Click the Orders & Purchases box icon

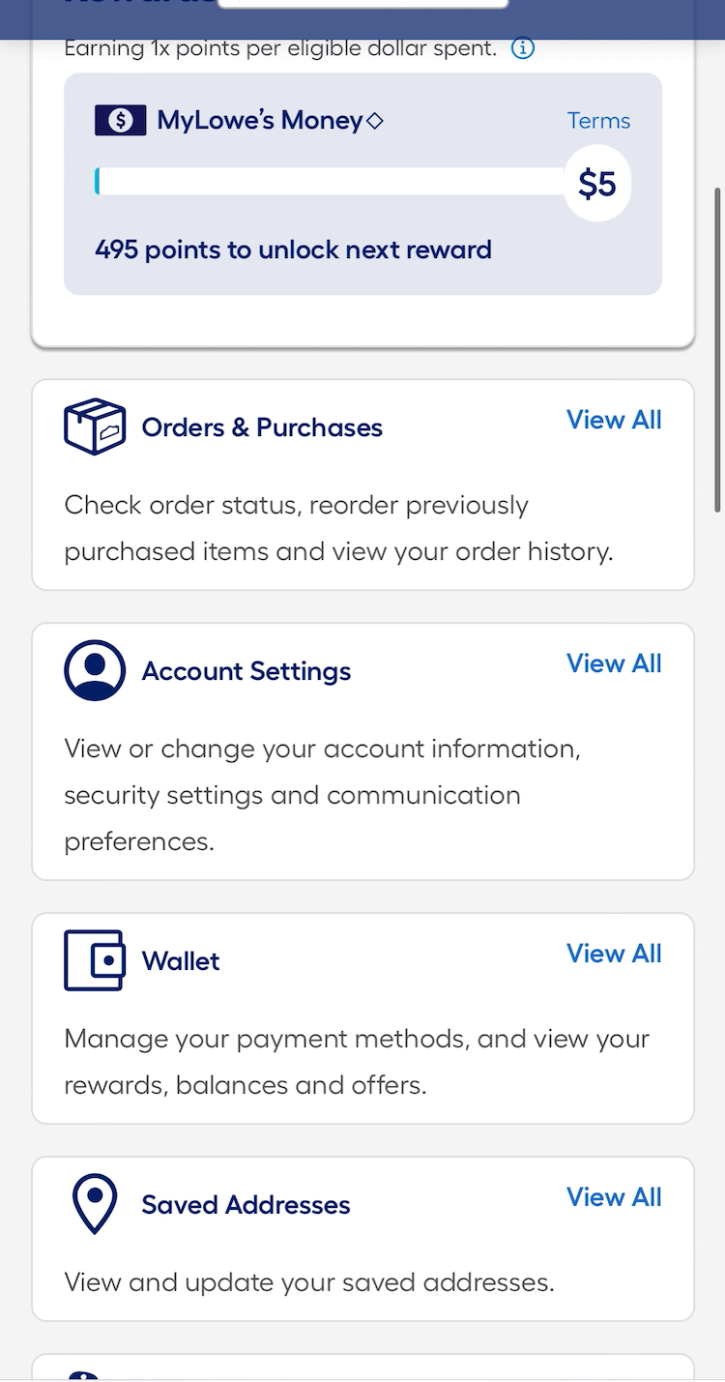95,426
